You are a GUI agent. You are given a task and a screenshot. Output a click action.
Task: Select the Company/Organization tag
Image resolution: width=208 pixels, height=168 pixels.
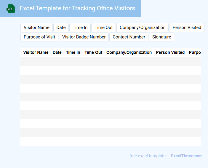(143, 28)
